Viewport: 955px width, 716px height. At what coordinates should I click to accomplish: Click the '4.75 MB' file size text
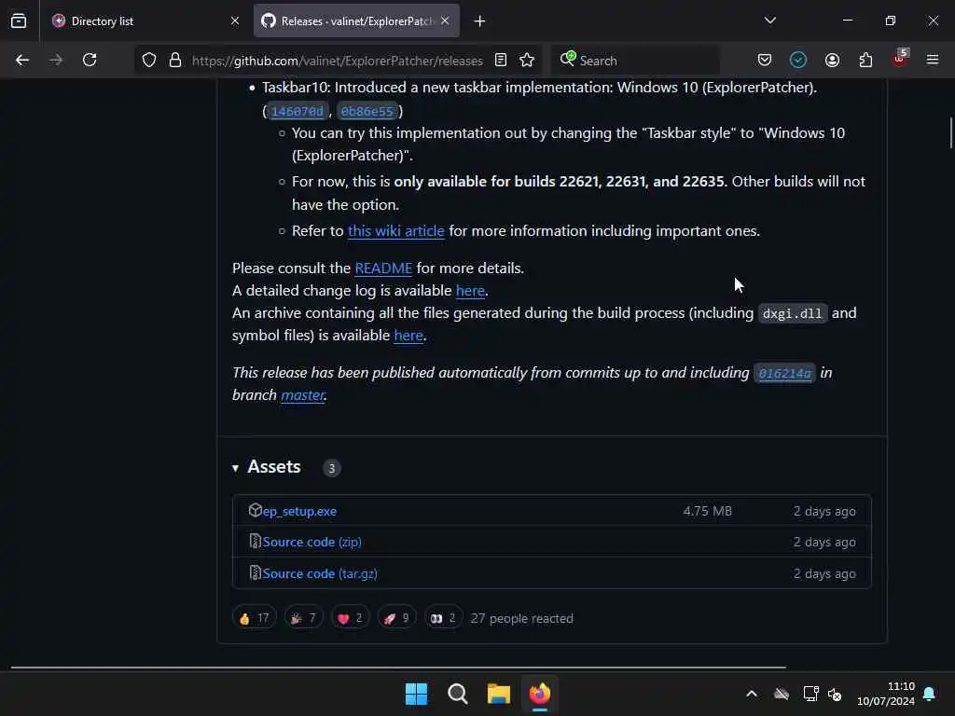pyautogui.click(x=707, y=511)
